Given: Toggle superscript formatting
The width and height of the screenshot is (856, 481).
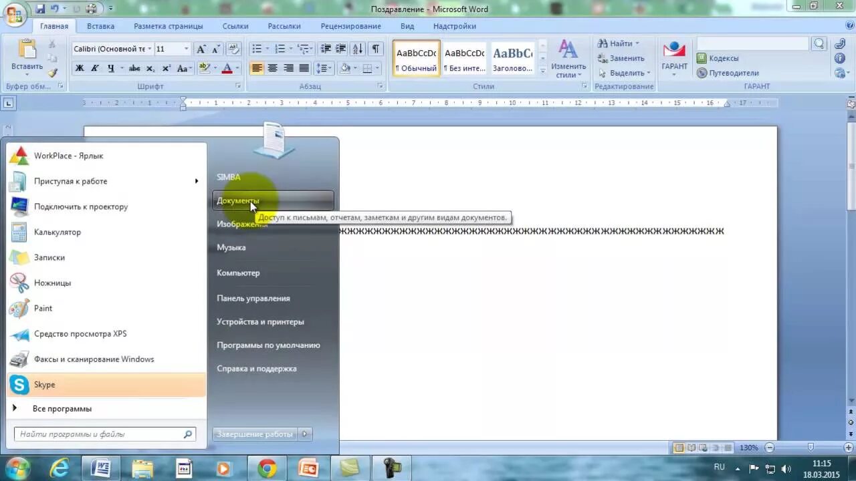Looking at the screenshot, I should coord(166,68).
